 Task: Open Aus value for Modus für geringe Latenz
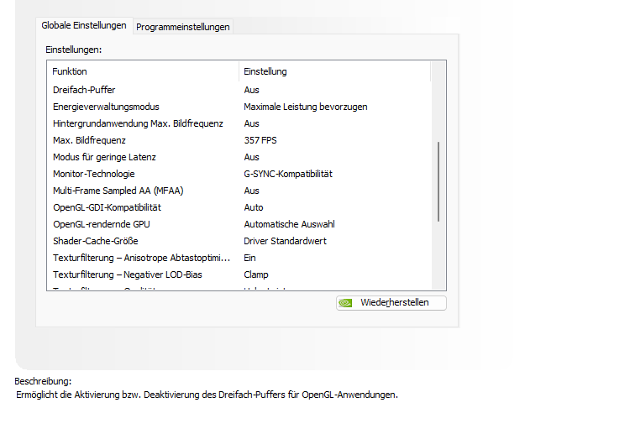(251, 157)
